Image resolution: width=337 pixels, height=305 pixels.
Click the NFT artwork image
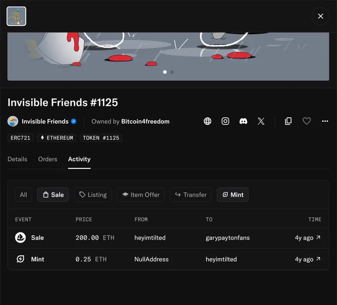click(168, 56)
